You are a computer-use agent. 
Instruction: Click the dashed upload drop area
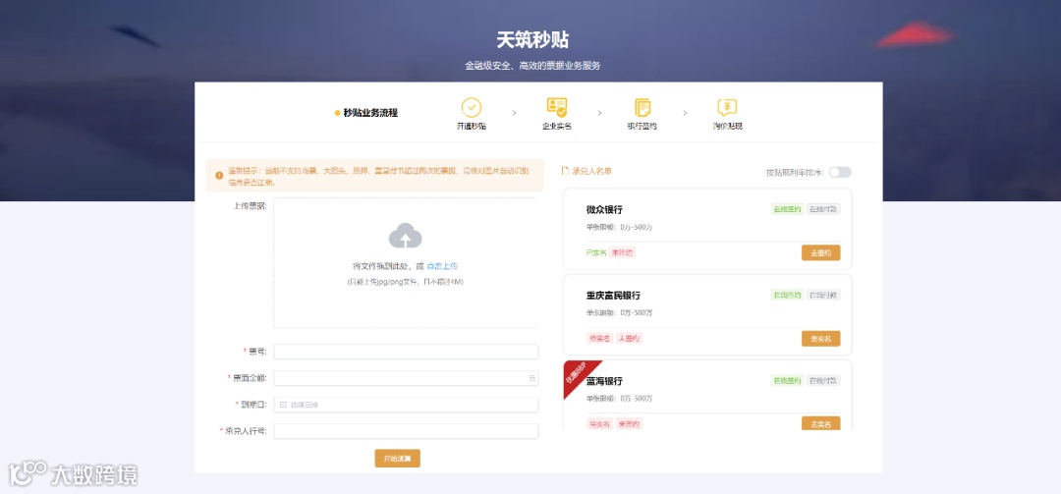click(x=406, y=262)
